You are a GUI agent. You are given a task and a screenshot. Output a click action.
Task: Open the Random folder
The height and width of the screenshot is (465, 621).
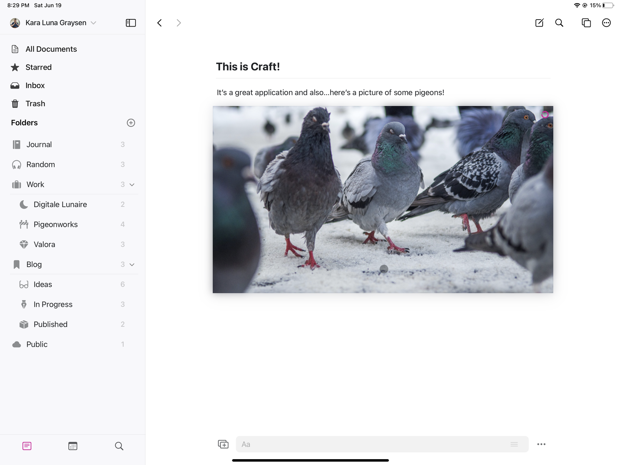tap(72, 164)
